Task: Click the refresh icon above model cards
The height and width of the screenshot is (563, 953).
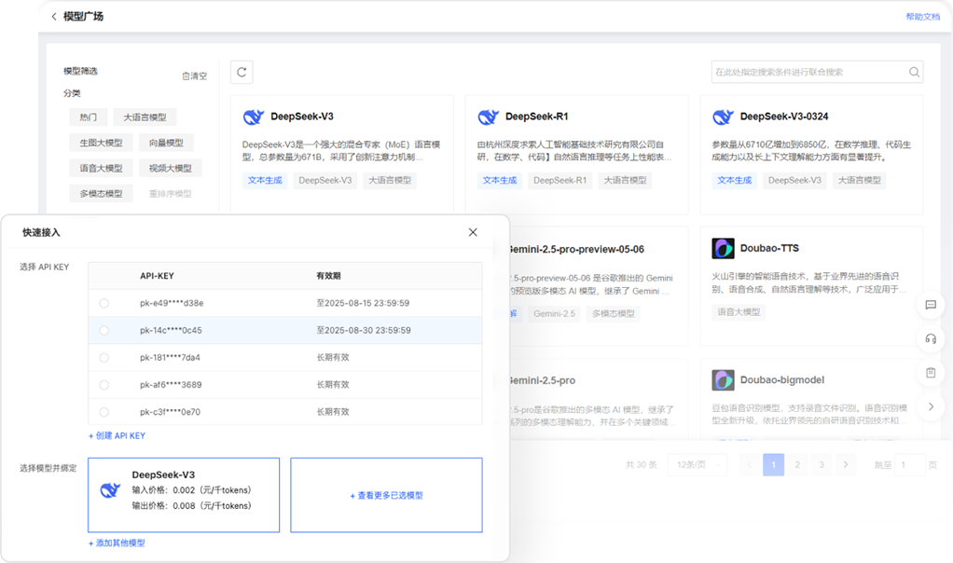Action: tap(242, 72)
